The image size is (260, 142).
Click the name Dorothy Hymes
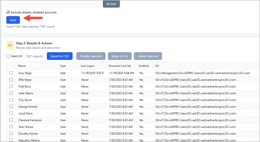point(28,134)
